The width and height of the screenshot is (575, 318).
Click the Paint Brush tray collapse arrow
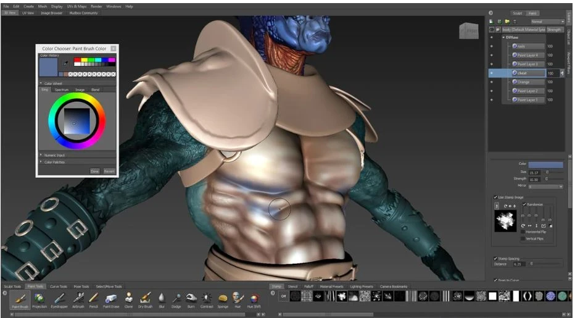[5, 293]
